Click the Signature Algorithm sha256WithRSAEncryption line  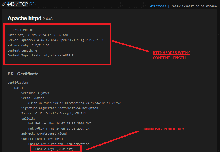[59, 108]
